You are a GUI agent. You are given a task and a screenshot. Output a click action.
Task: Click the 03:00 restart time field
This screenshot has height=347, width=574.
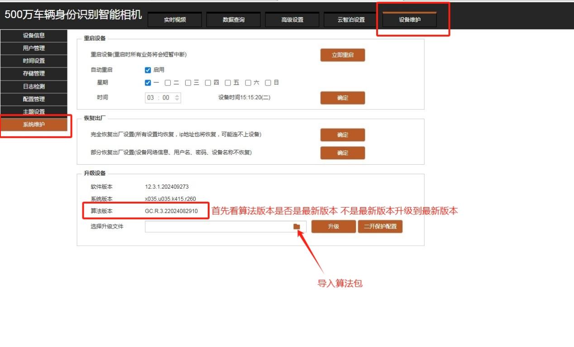pyautogui.click(x=163, y=98)
